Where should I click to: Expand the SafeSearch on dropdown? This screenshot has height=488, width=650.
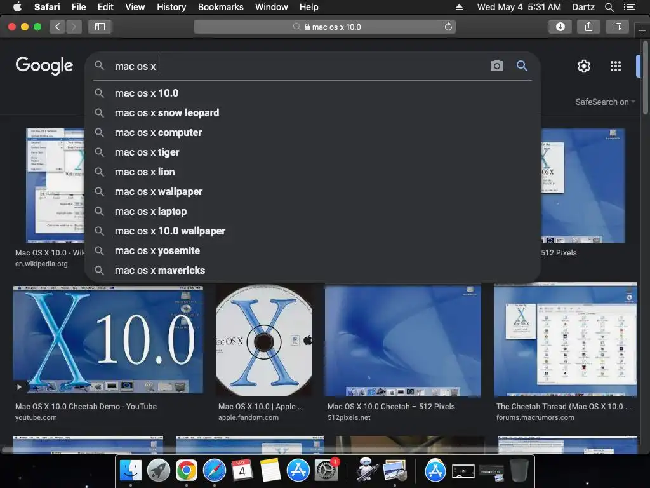pyautogui.click(x=605, y=102)
